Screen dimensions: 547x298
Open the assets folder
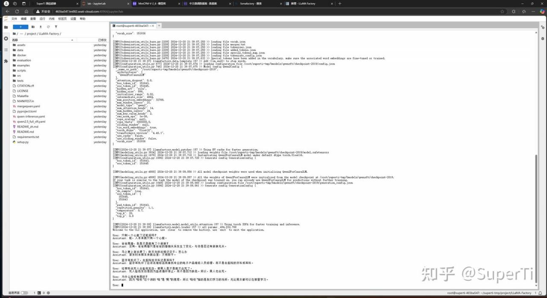point(59,45)
